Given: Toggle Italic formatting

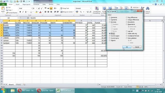Looking at the screenshot, I should tap(23, 12).
